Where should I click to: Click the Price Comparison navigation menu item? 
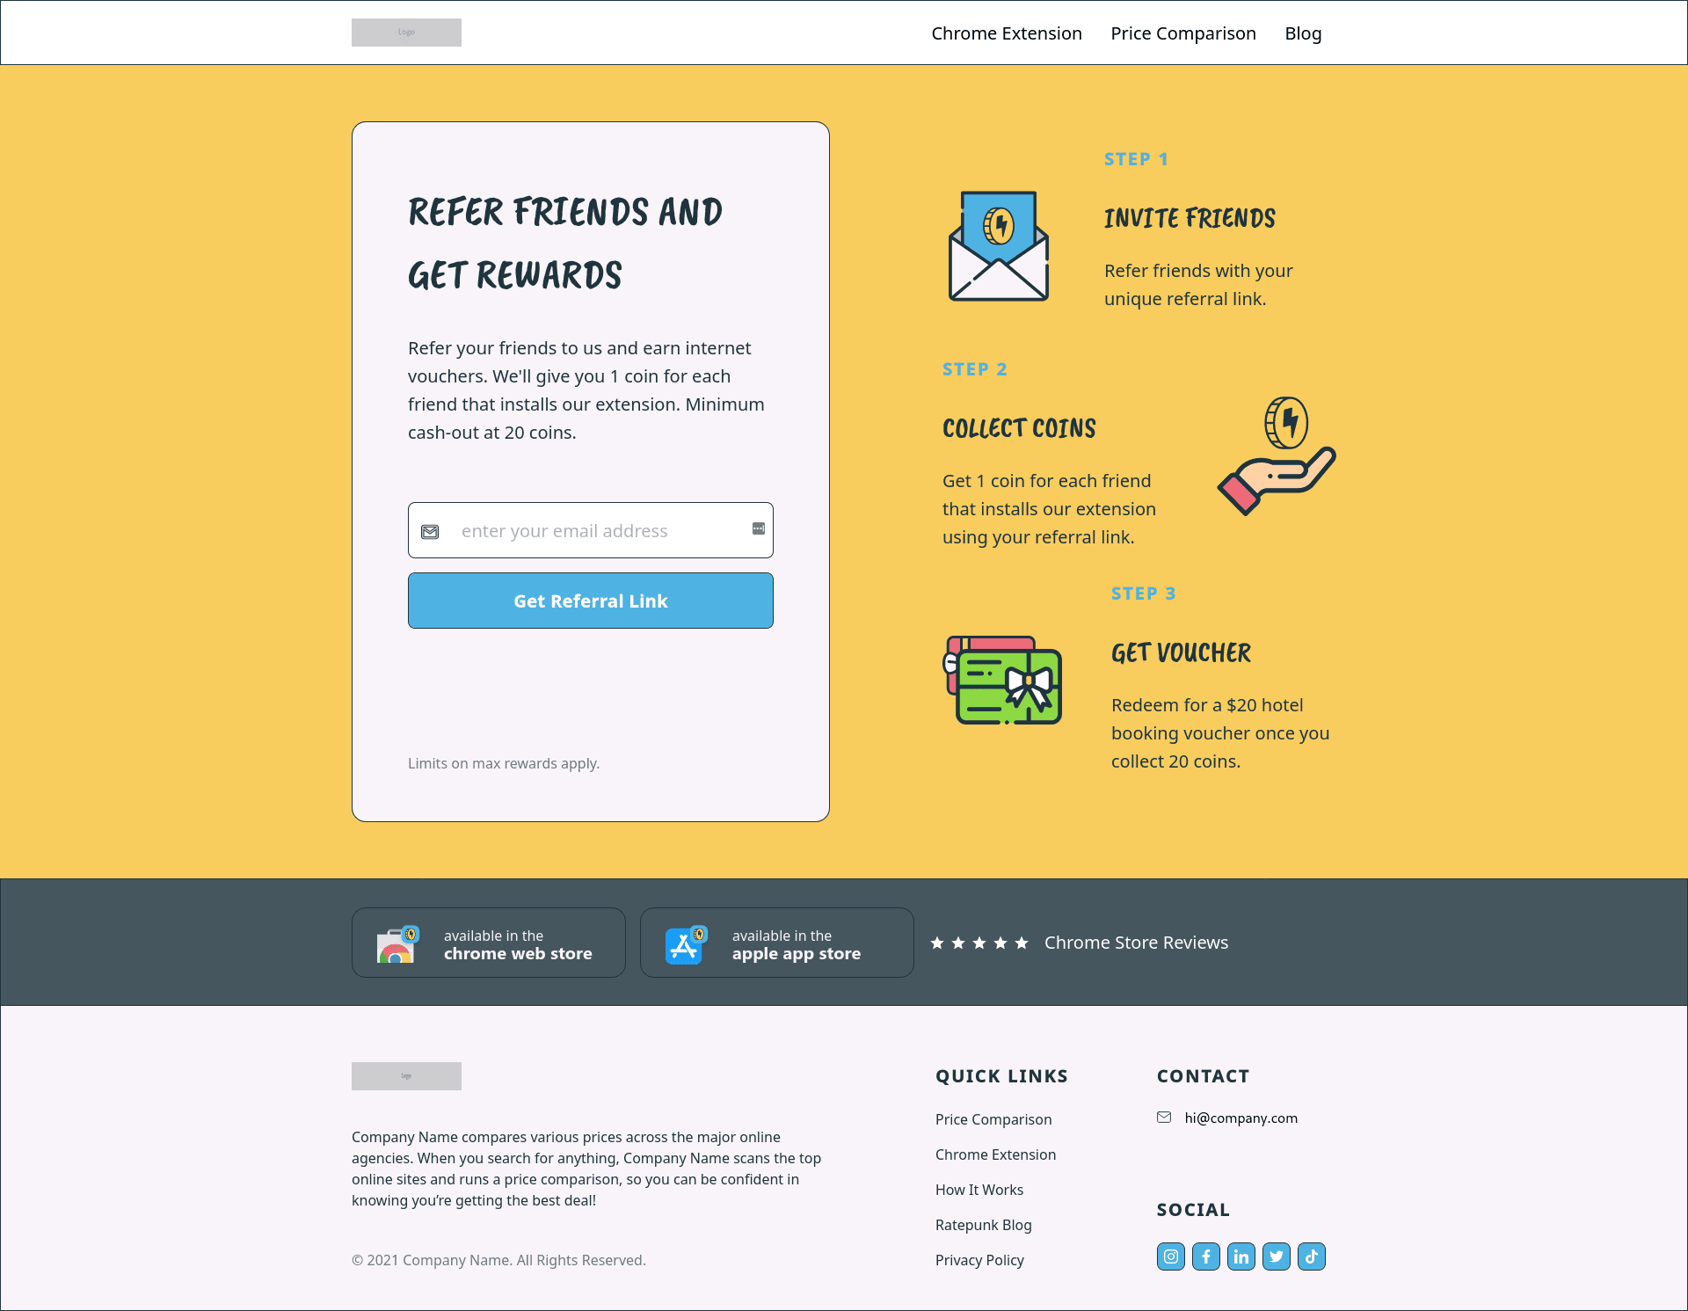1183,32
